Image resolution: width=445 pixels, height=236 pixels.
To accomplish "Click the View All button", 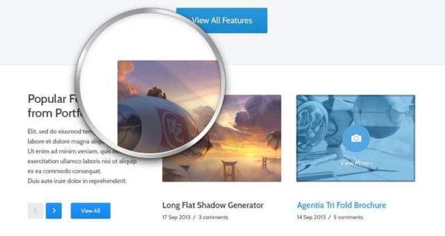I will [x=91, y=211].
